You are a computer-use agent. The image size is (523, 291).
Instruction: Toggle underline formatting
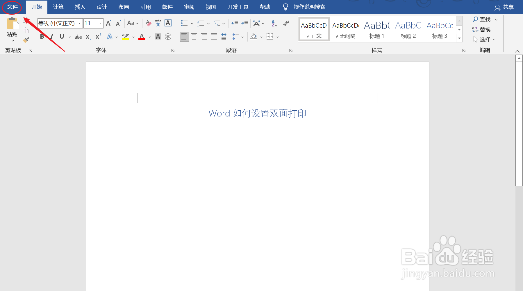(61, 36)
